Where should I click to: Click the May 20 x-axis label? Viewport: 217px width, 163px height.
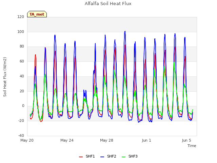pos(27,140)
